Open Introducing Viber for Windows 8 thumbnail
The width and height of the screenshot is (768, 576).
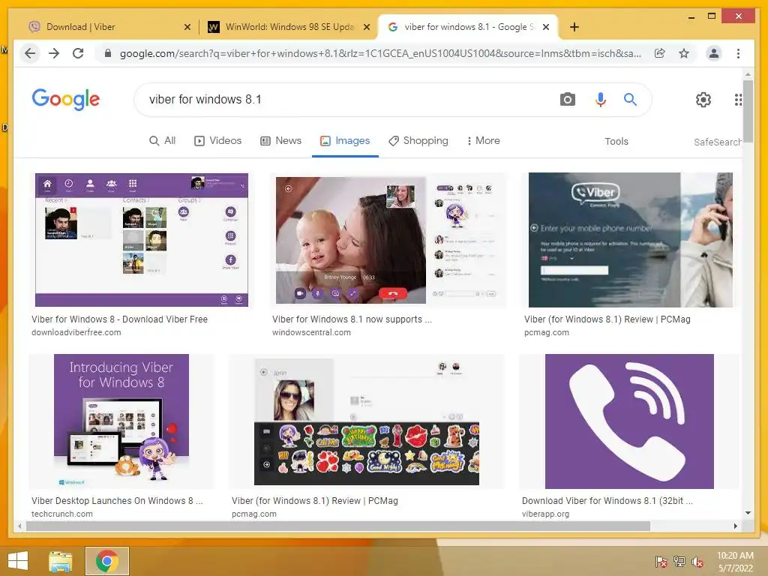click(x=121, y=421)
